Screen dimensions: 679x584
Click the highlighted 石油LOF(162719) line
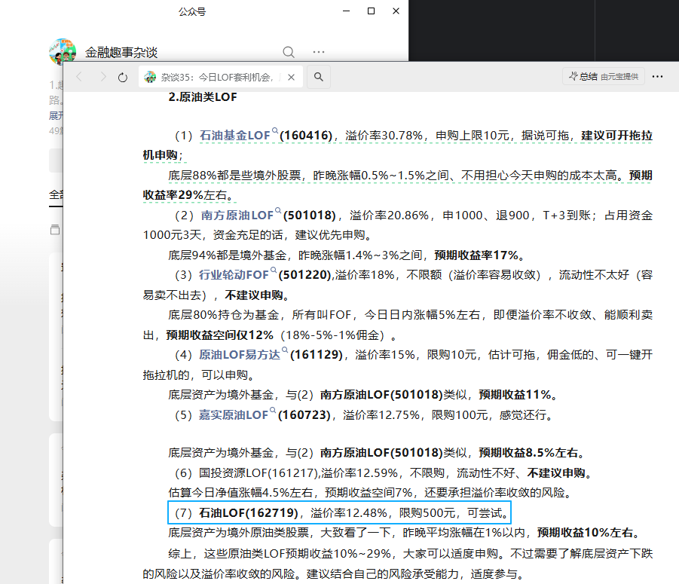(339, 514)
